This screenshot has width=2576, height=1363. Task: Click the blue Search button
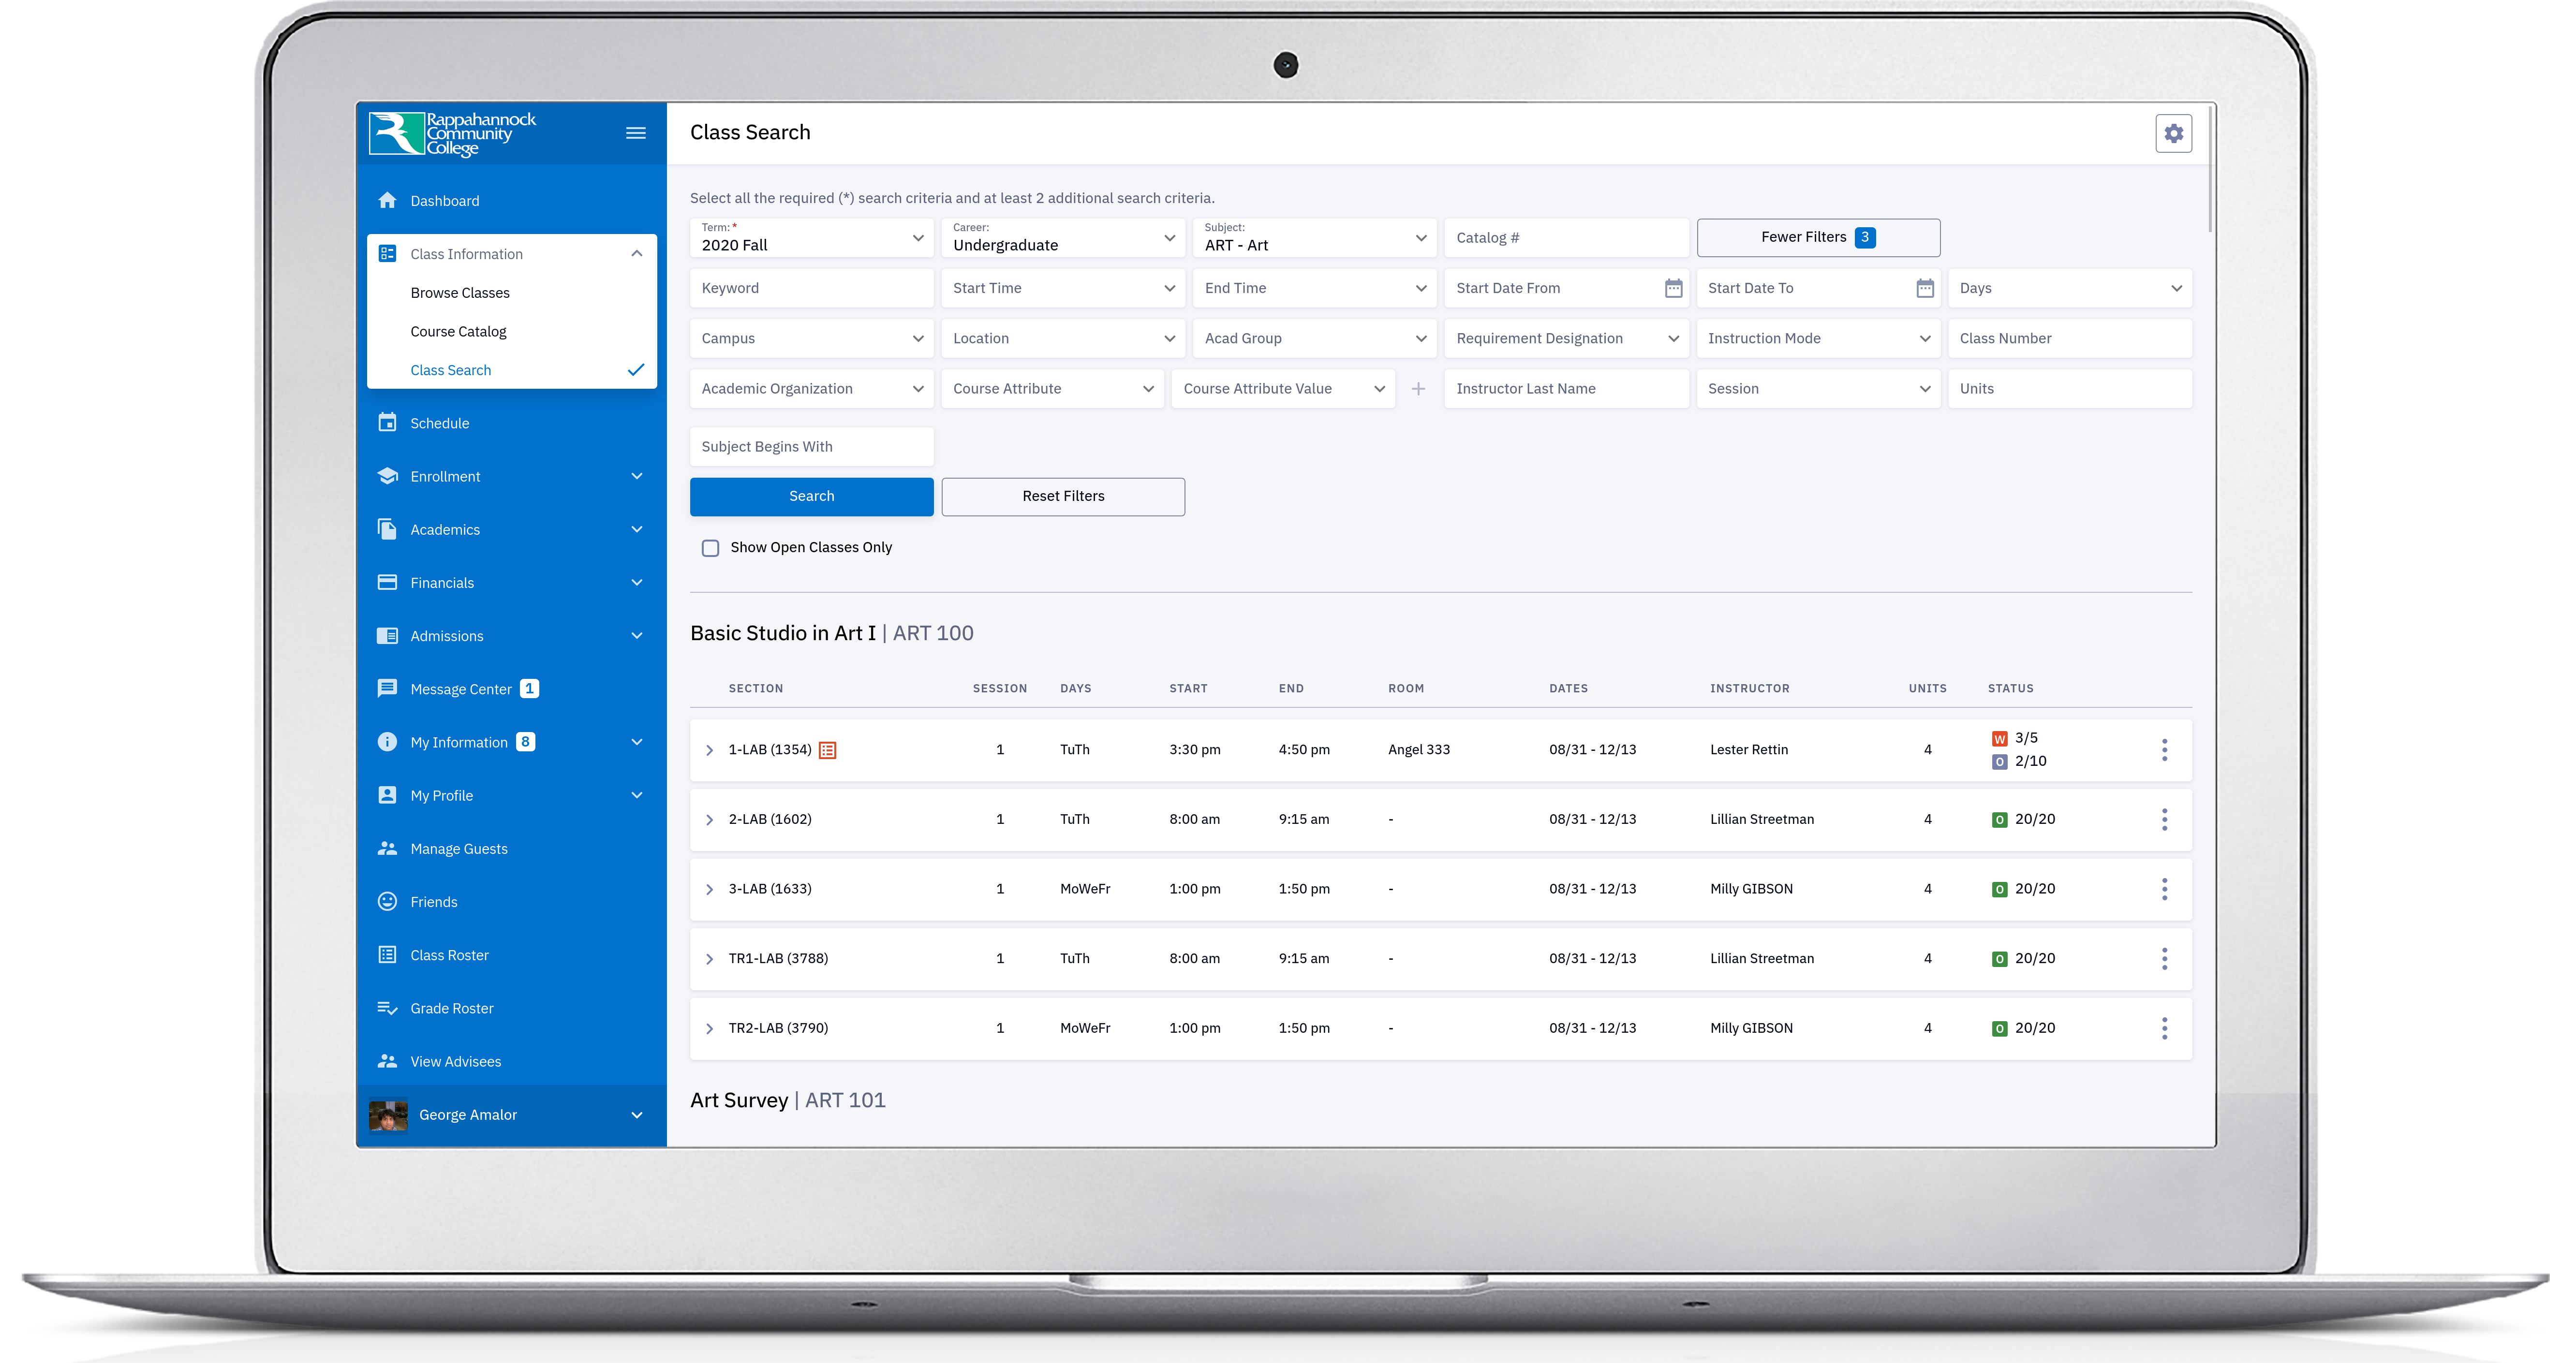[x=811, y=496]
